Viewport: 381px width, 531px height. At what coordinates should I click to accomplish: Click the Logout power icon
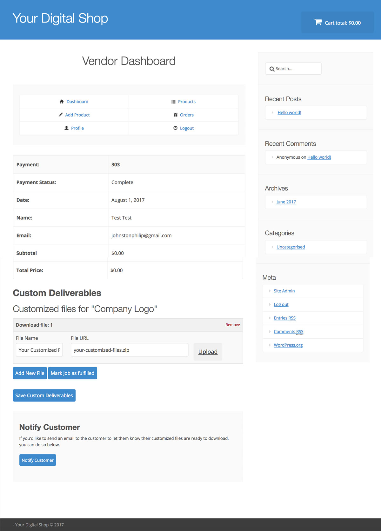click(x=175, y=128)
